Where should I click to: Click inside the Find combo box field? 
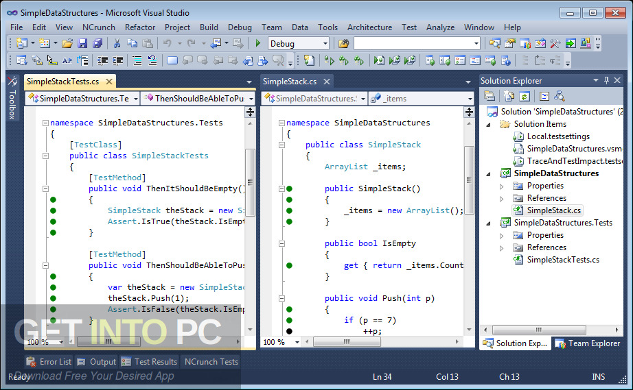(413, 43)
